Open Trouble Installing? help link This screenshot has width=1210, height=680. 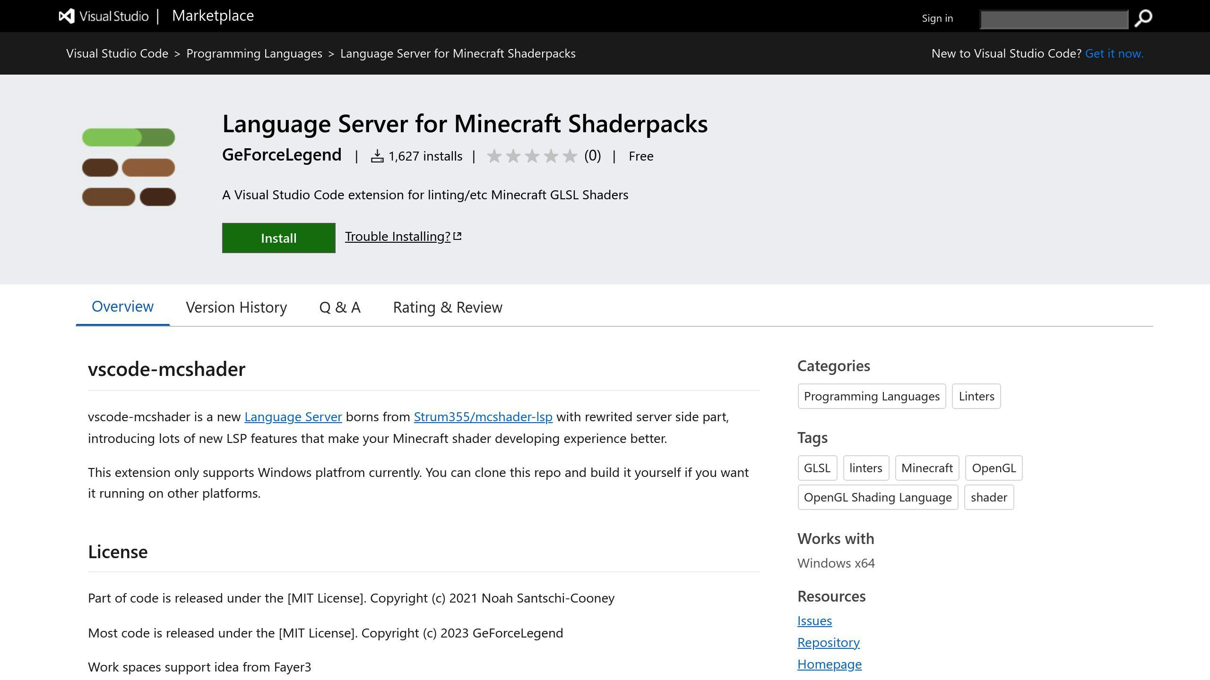pos(398,236)
